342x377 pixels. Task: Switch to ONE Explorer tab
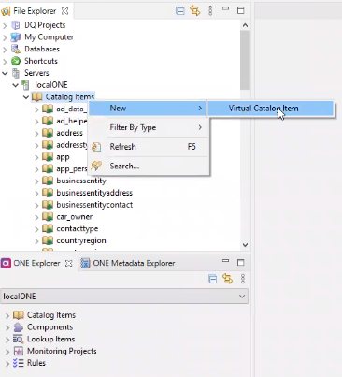coord(36,263)
